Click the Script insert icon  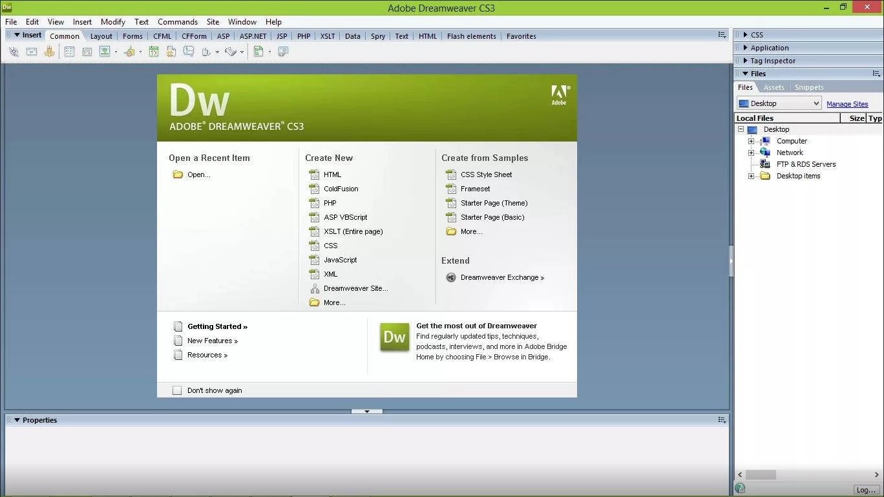[x=231, y=52]
